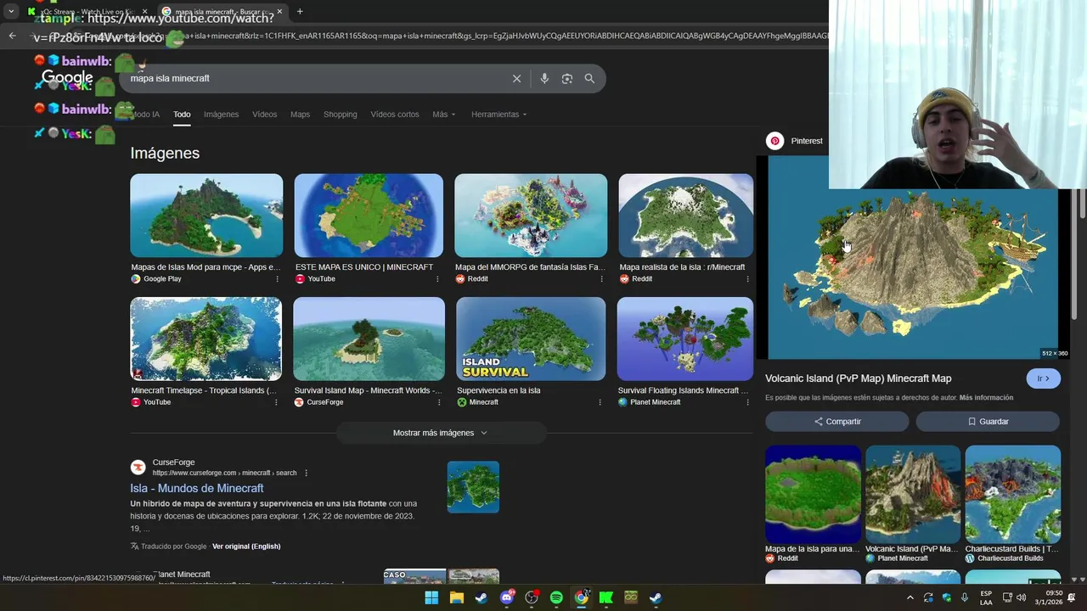The image size is (1087, 611).
Task: Open the Windows Start menu
Action: click(x=431, y=597)
